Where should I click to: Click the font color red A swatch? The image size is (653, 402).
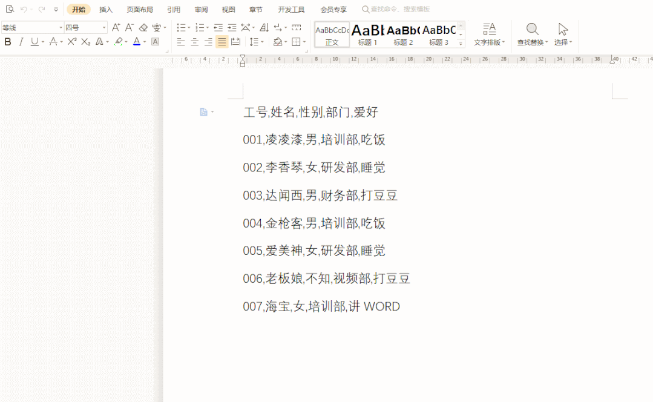pos(136,42)
